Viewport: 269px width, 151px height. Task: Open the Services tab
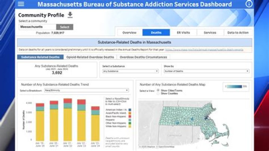coord(210,33)
